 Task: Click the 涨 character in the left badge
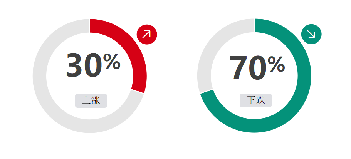pos(96,100)
